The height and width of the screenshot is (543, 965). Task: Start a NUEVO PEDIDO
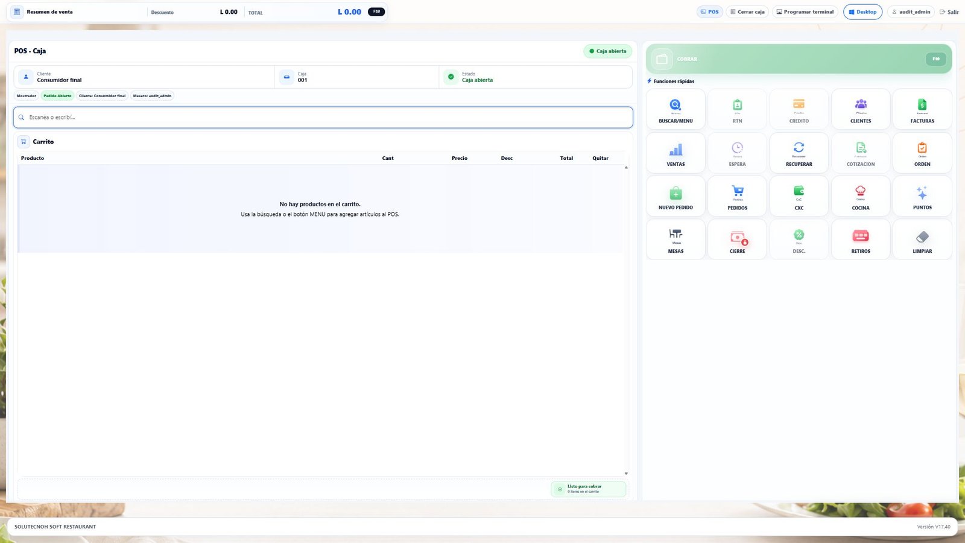[675, 196]
